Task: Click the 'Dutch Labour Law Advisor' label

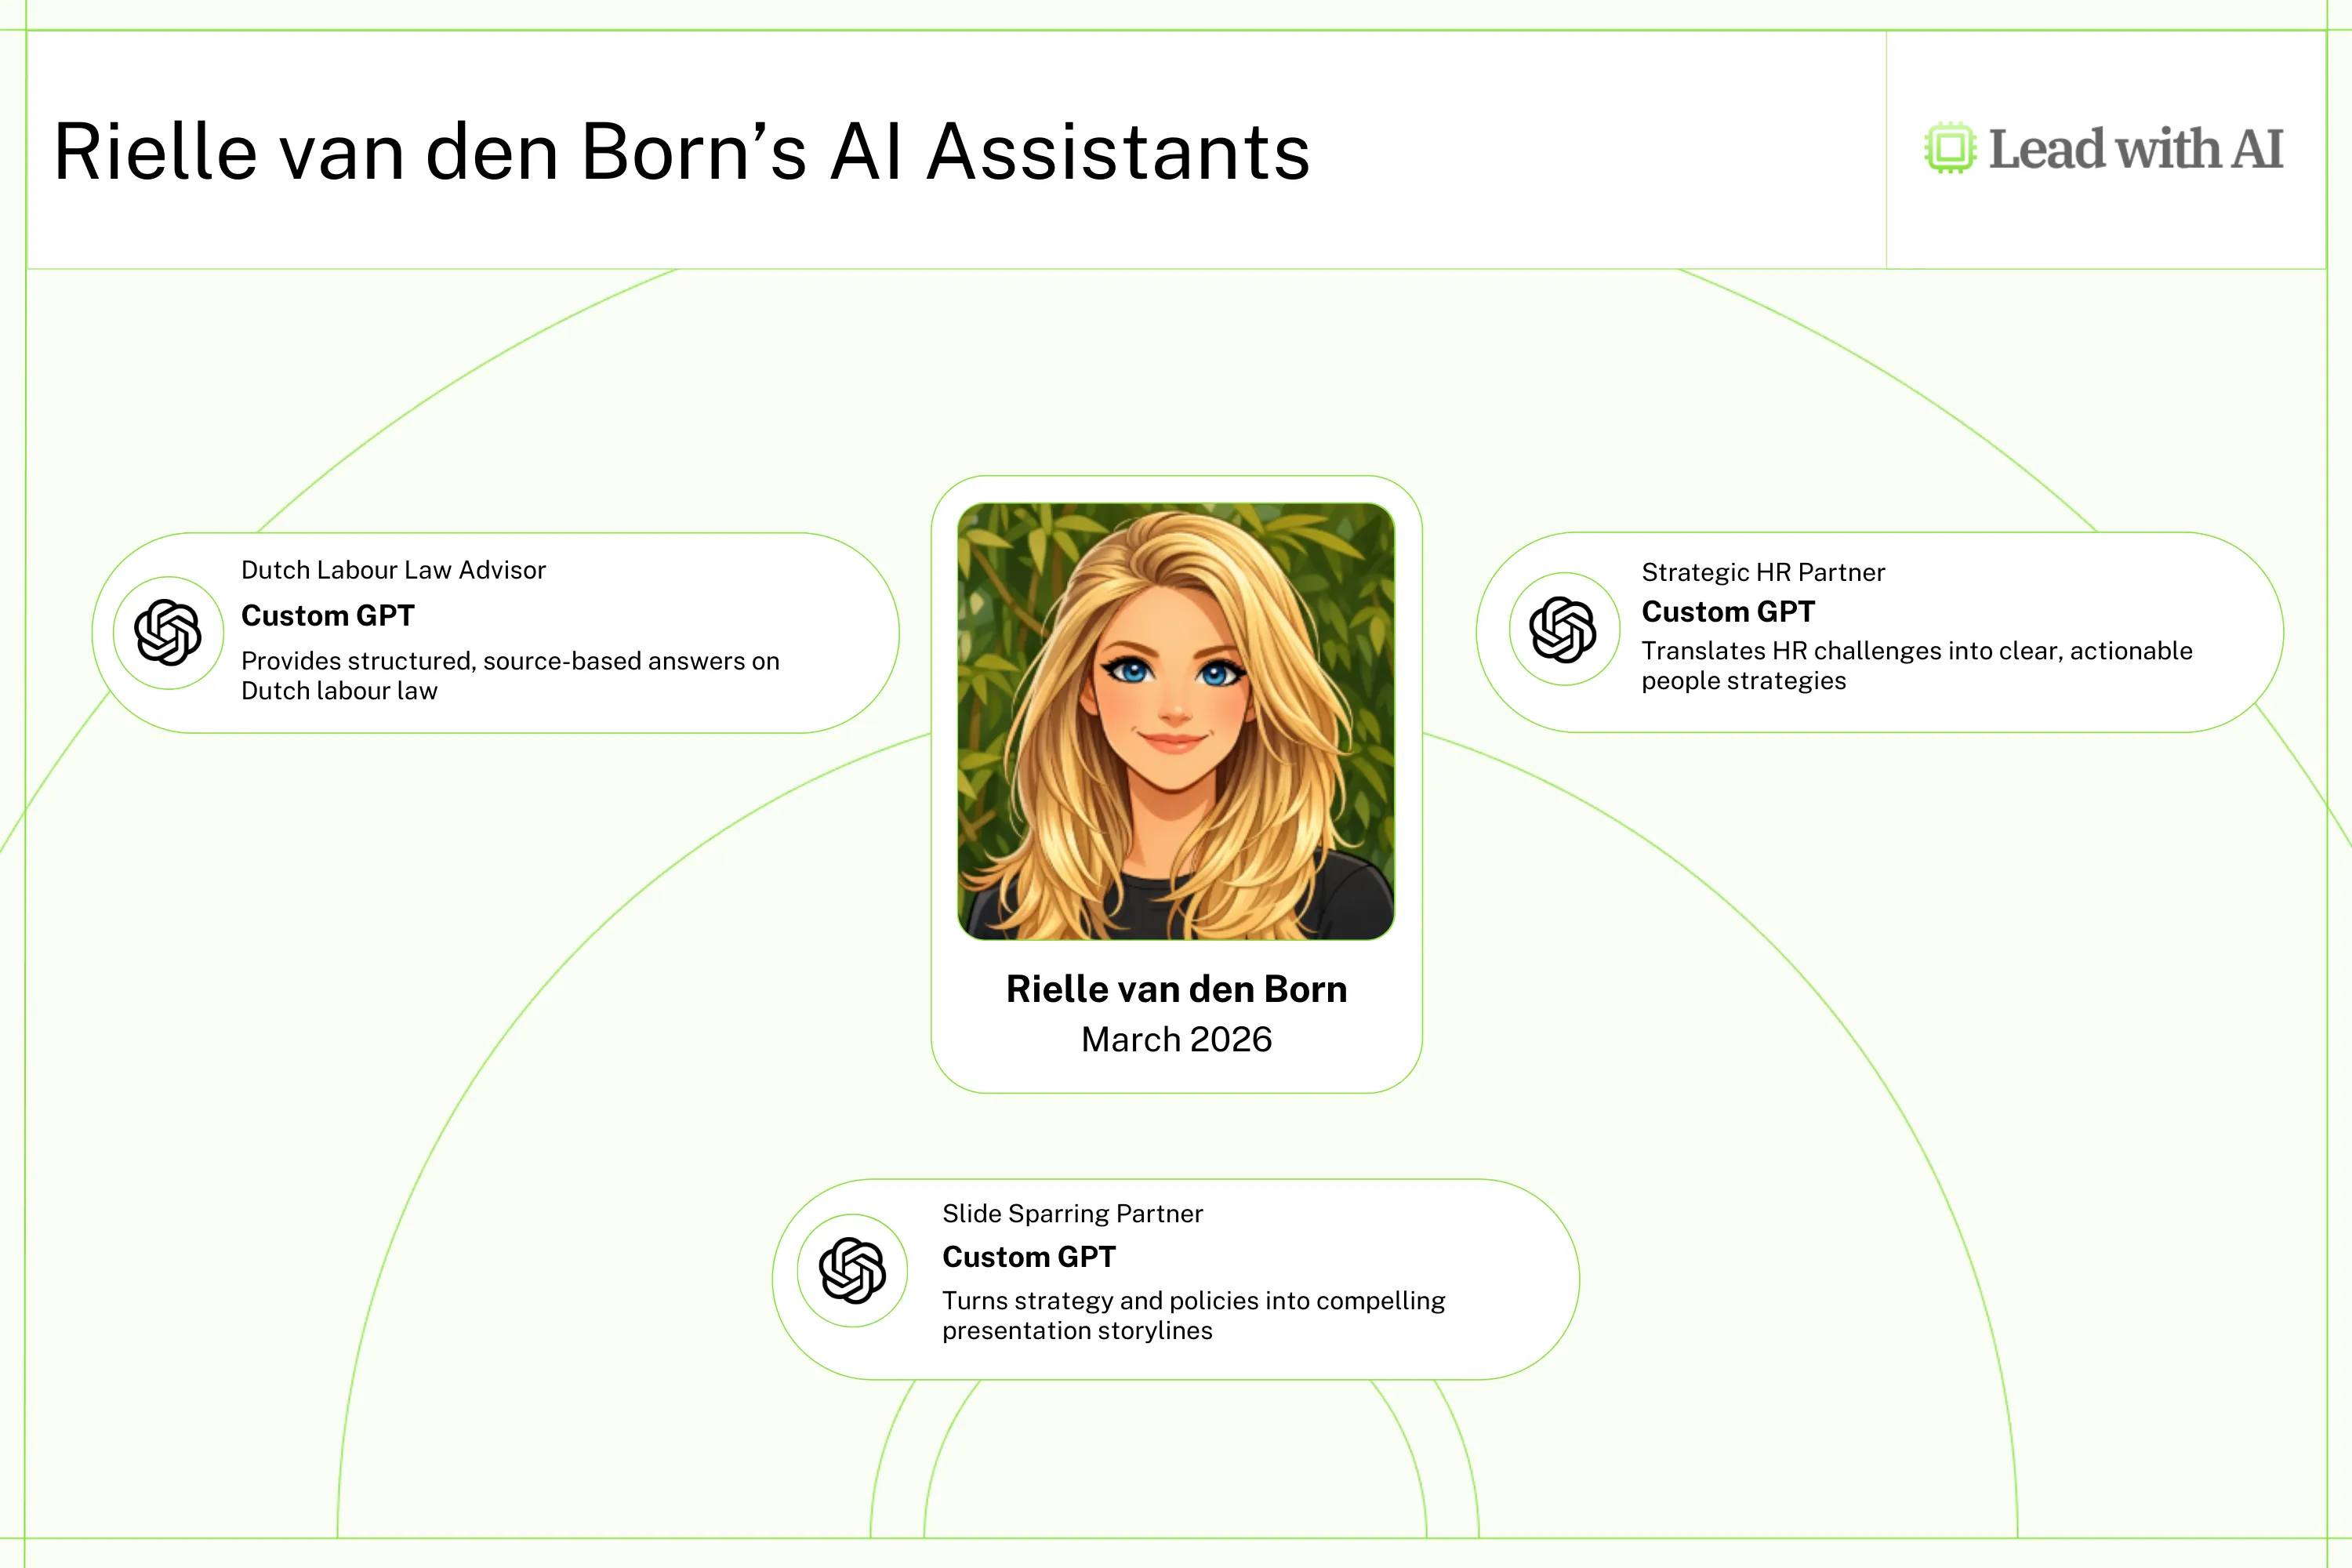Action: (393, 570)
